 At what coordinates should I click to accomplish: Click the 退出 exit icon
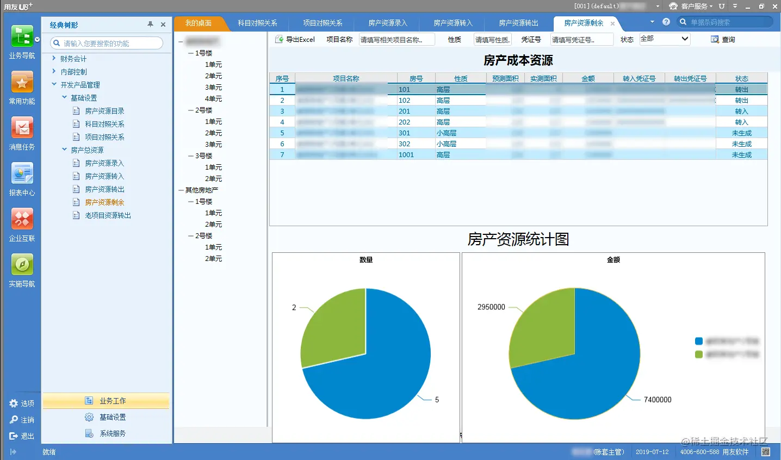[14, 436]
